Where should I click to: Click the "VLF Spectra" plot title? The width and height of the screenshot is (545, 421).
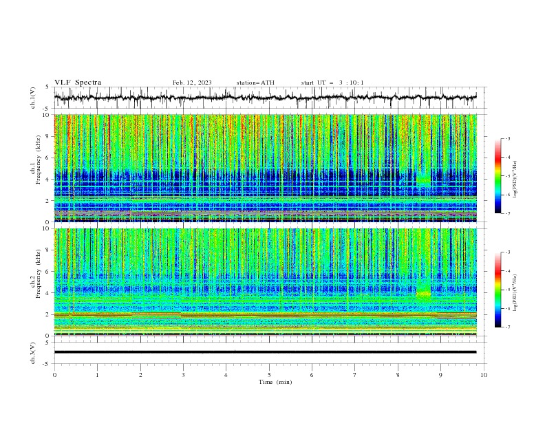[x=78, y=83]
